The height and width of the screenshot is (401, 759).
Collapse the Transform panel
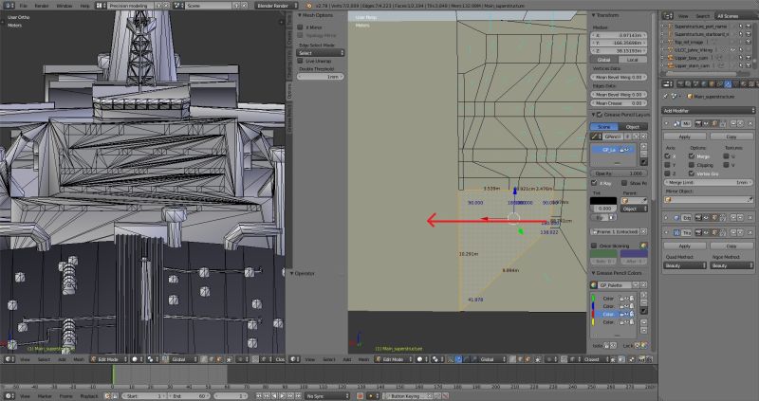click(x=592, y=15)
